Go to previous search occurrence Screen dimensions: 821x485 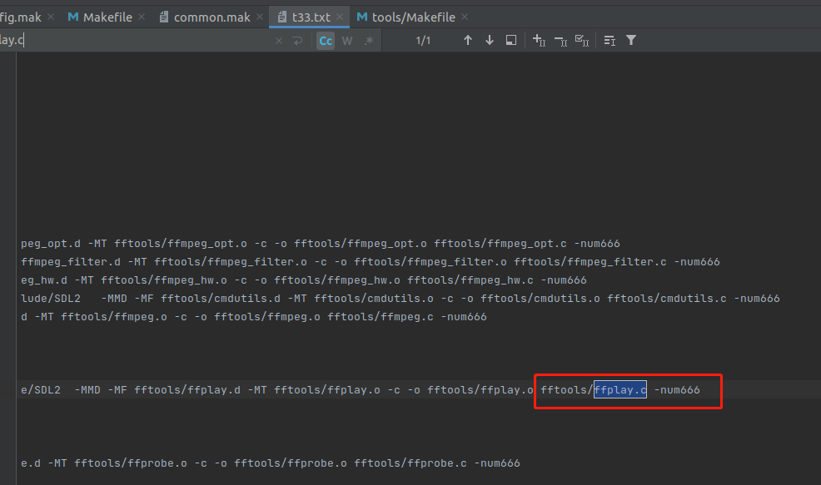468,40
